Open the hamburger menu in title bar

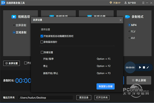pos(143,3)
